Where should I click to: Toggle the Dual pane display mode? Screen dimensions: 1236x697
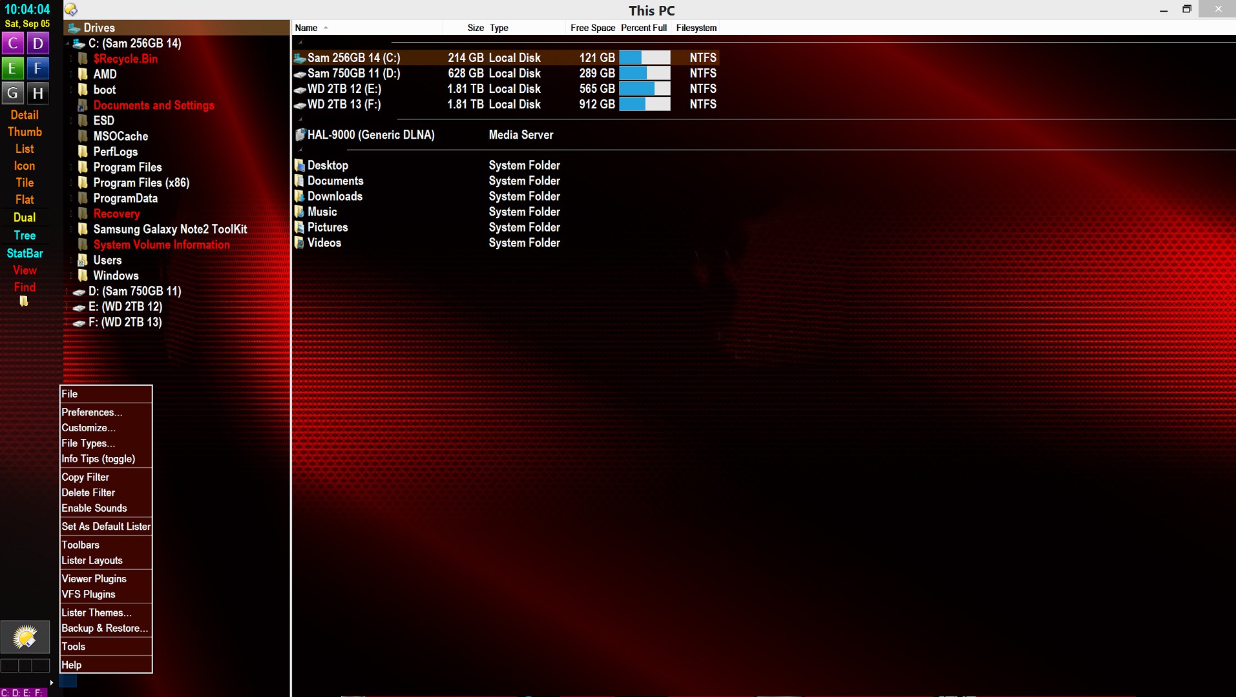[x=25, y=217]
